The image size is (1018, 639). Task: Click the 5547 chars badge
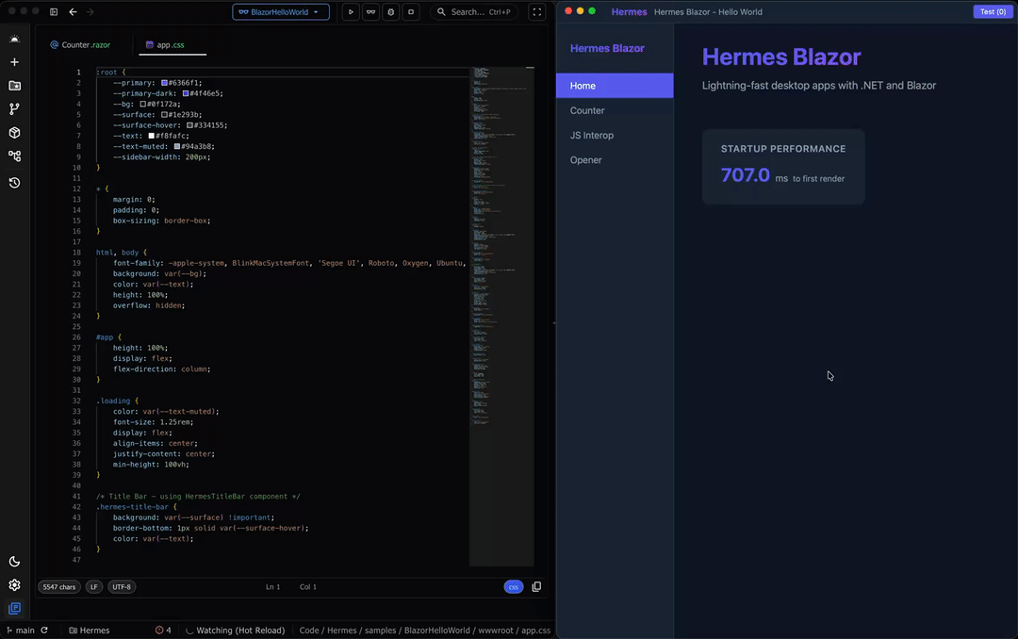59,587
